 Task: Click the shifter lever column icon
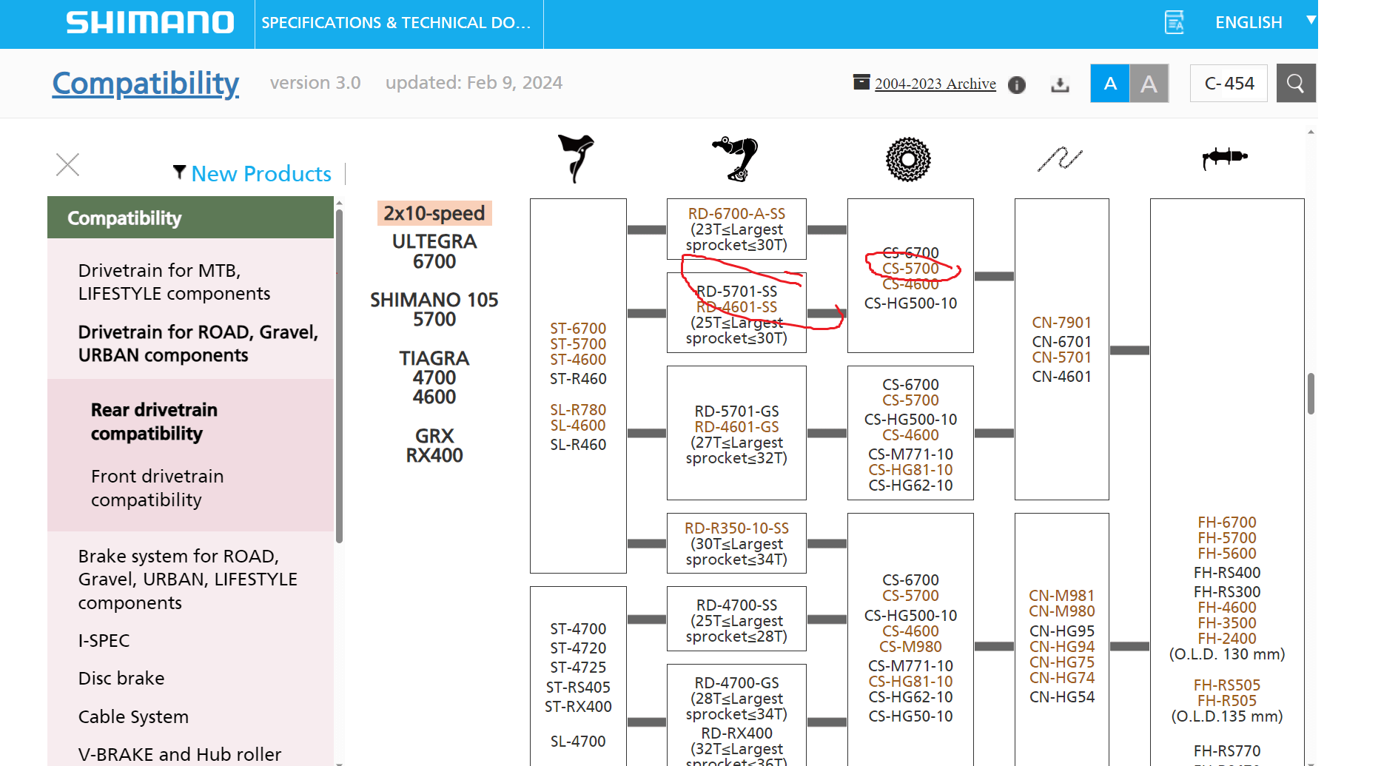[x=577, y=158]
